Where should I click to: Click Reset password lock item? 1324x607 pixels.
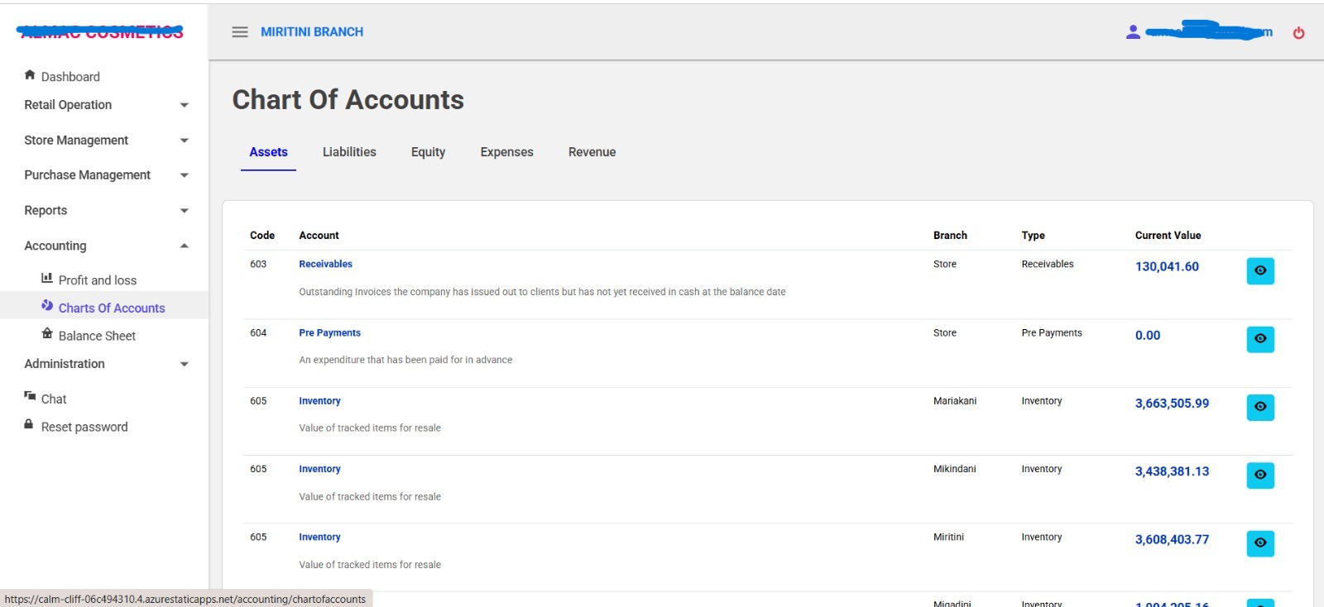pyautogui.click(x=29, y=425)
